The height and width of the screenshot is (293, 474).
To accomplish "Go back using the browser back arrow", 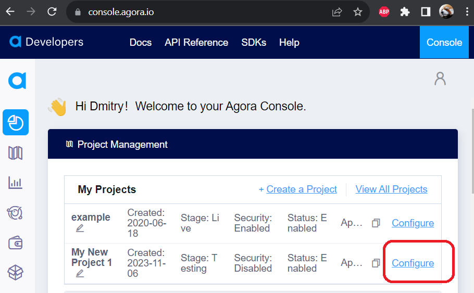I will tap(10, 12).
